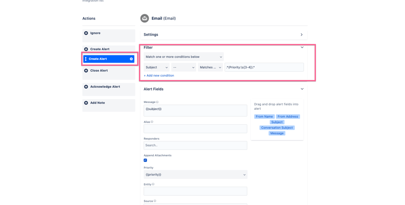
Task: Click the Responders search field
Action: tap(195, 145)
